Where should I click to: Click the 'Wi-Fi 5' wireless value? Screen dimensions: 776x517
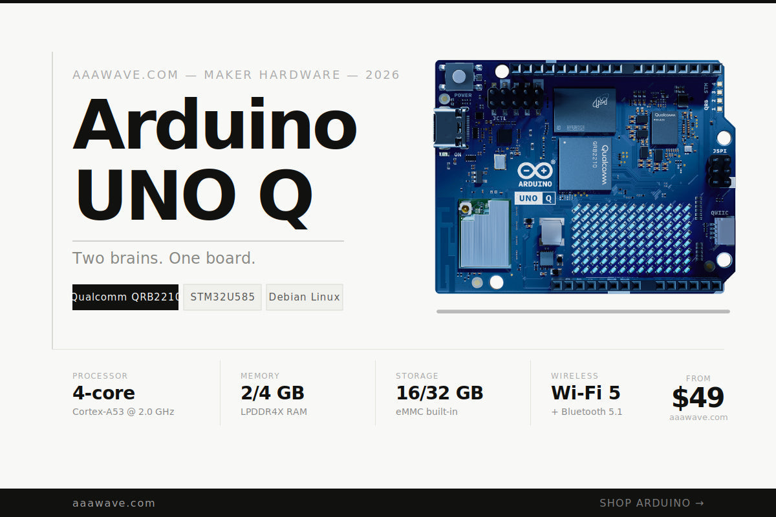click(x=585, y=393)
